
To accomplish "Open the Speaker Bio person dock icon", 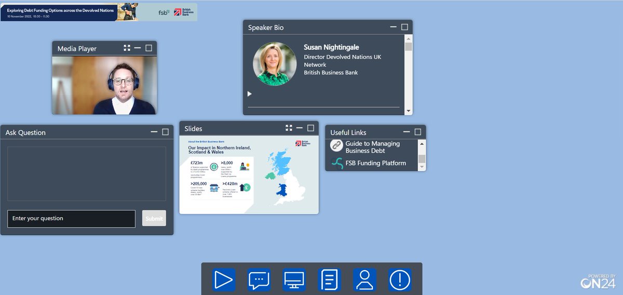I will (364, 280).
